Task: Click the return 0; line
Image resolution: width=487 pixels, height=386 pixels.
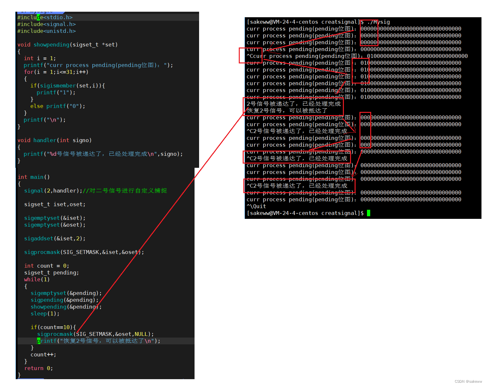Action: tap(38, 368)
